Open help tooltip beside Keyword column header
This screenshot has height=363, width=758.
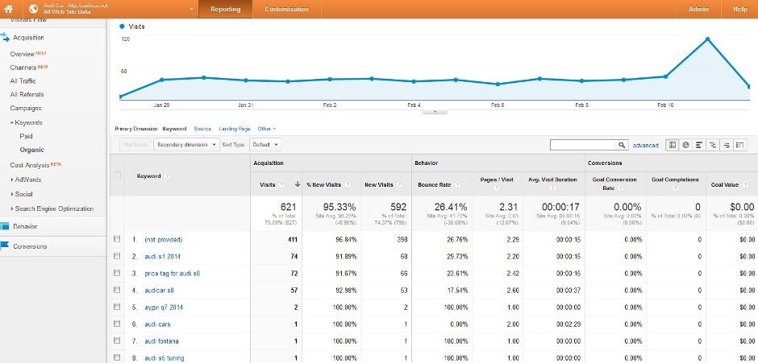[167, 176]
